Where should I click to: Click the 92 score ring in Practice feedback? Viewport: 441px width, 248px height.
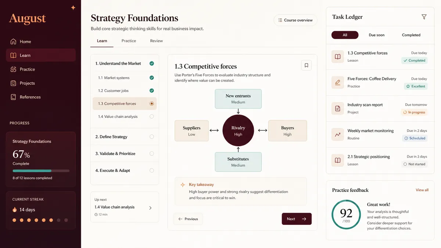click(x=346, y=215)
